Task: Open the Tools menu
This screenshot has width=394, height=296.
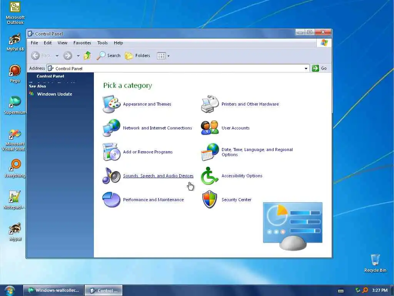Action: 102,43
